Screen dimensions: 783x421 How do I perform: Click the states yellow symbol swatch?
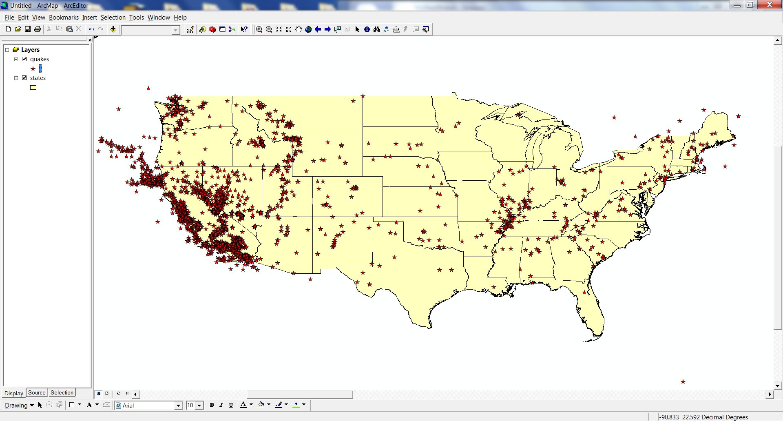coord(33,87)
